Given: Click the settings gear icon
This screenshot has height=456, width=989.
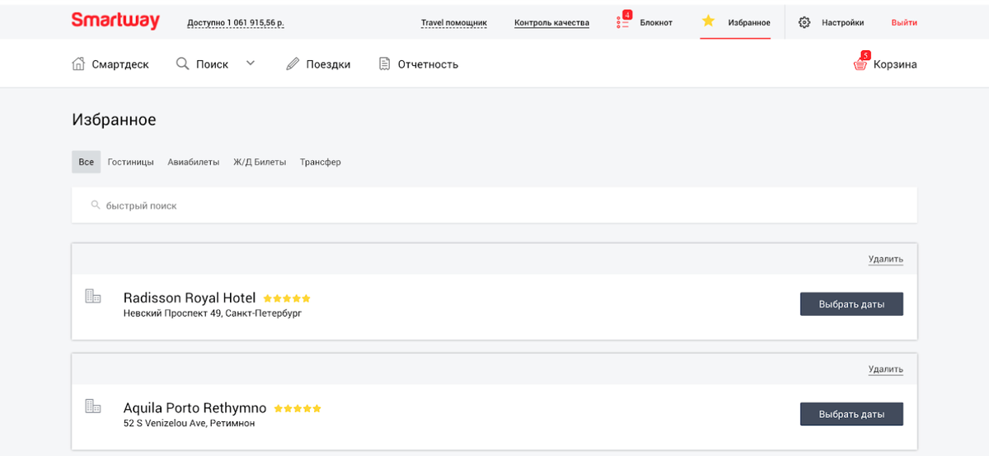Looking at the screenshot, I should 804,22.
